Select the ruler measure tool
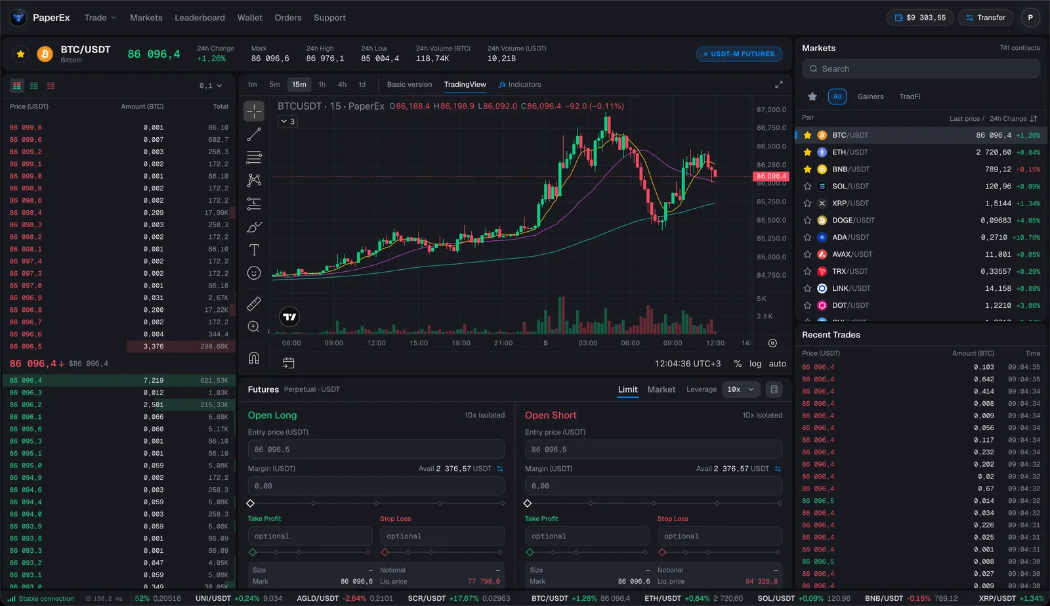 254,303
